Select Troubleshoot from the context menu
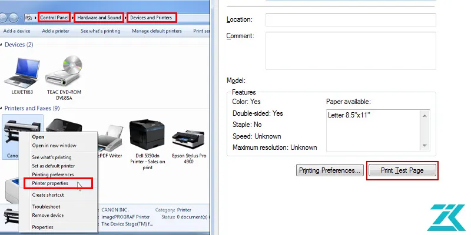 click(47, 207)
